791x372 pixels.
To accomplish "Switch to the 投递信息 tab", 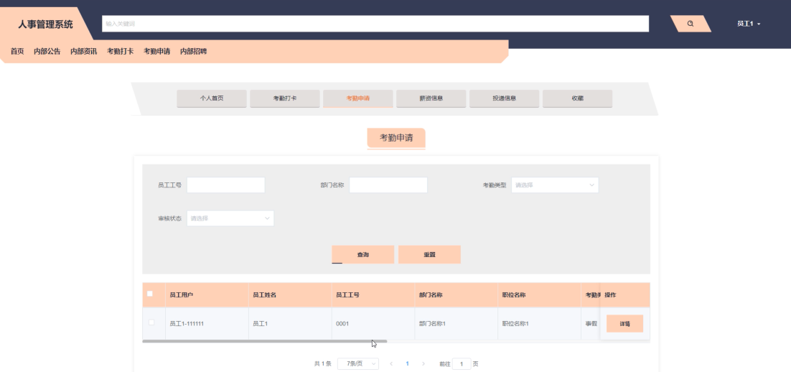I will coord(505,98).
